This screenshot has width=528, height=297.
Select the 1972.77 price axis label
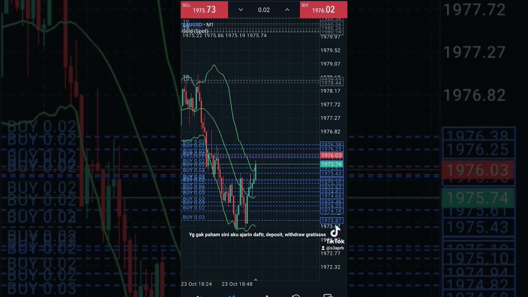(x=330, y=253)
